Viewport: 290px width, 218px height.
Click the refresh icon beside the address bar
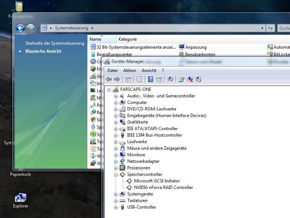[270, 28]
